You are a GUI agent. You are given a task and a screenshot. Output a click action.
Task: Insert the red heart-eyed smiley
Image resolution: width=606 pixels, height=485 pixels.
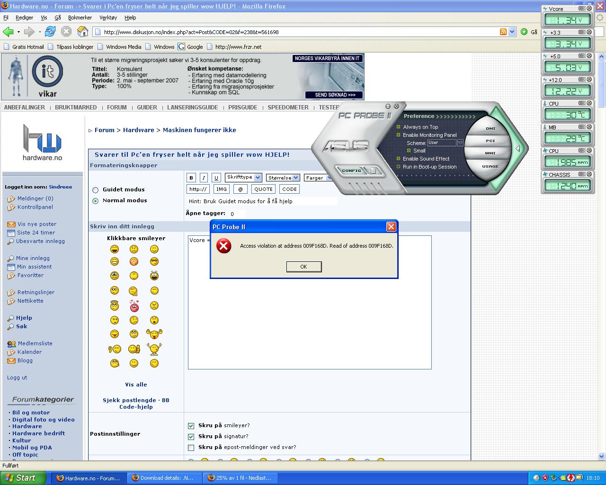click(134, 305)
